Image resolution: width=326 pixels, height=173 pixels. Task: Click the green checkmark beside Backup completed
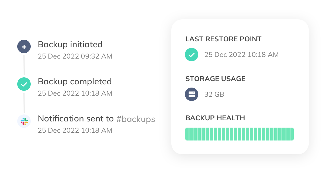(x=24, y=84)
